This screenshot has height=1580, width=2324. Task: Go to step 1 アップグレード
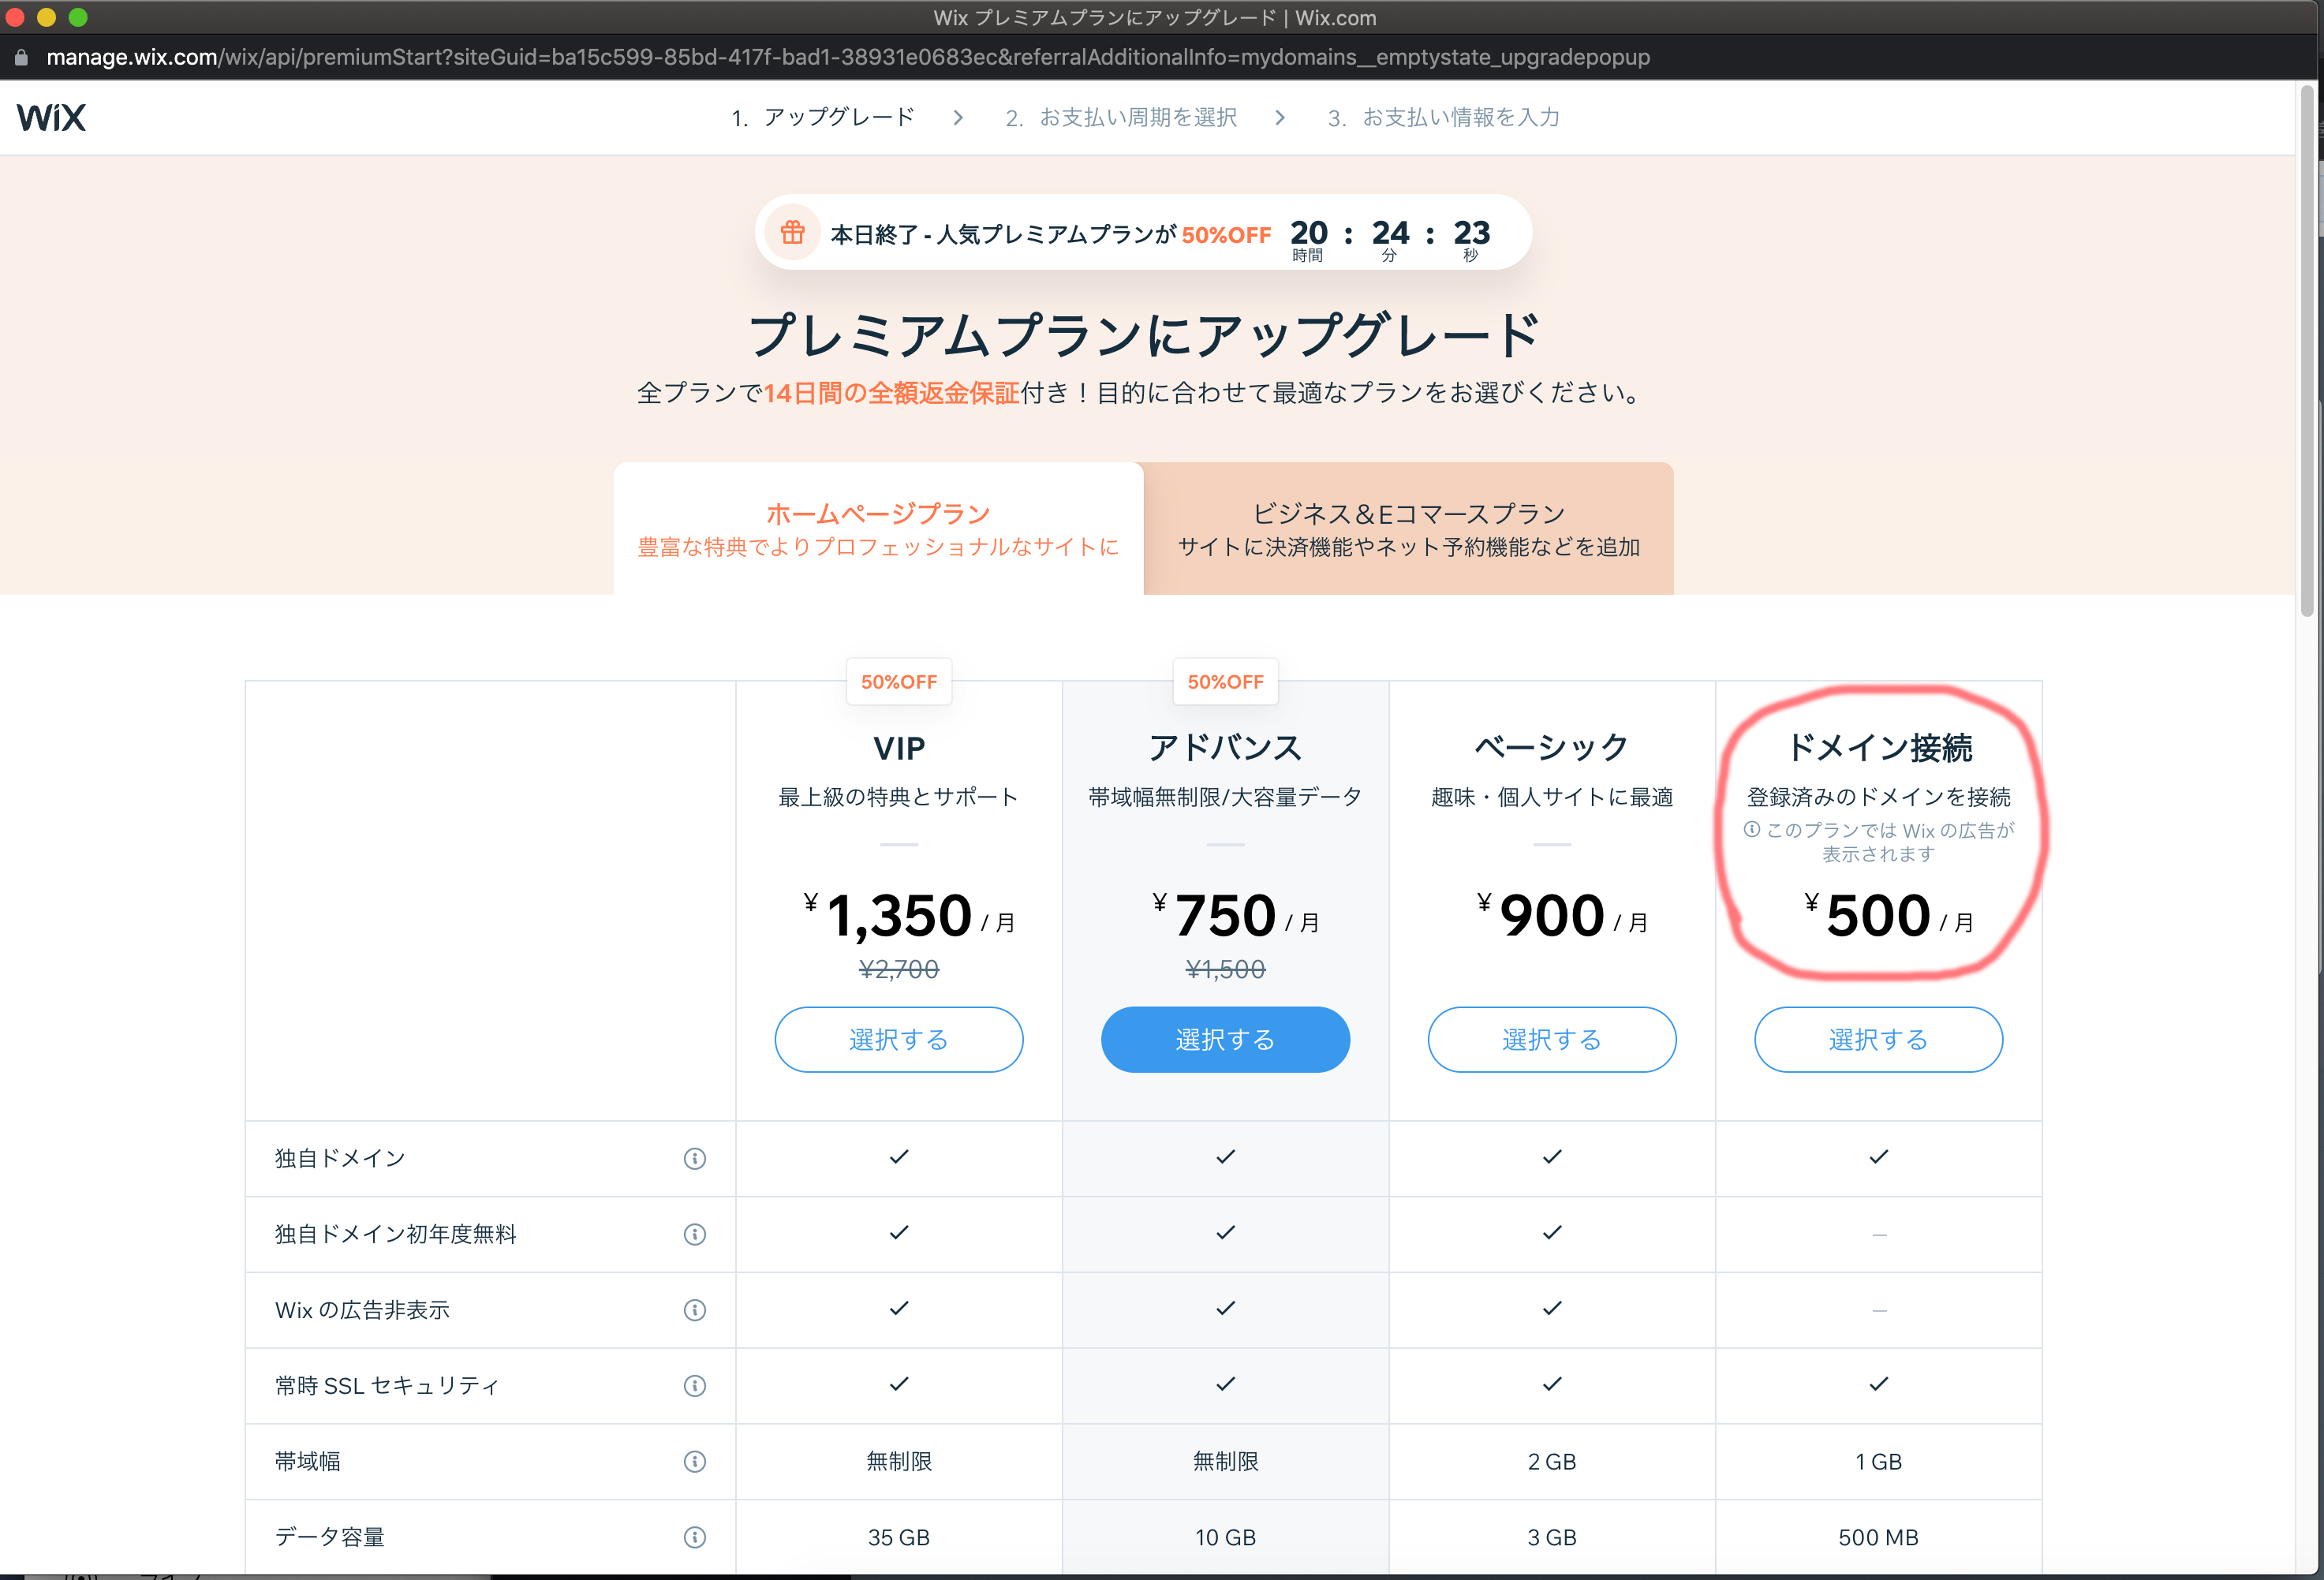[823, 118]
